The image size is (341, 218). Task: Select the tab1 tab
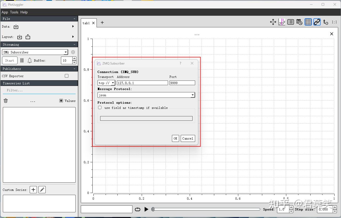pyautogui.click(x=86, y=23)
